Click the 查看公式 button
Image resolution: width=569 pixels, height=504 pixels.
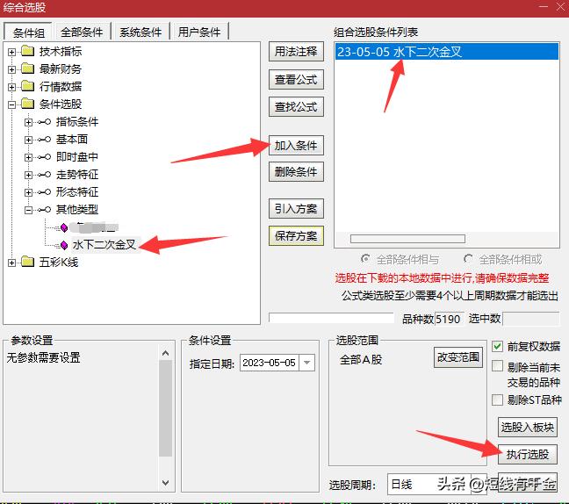tap(296, 80)
